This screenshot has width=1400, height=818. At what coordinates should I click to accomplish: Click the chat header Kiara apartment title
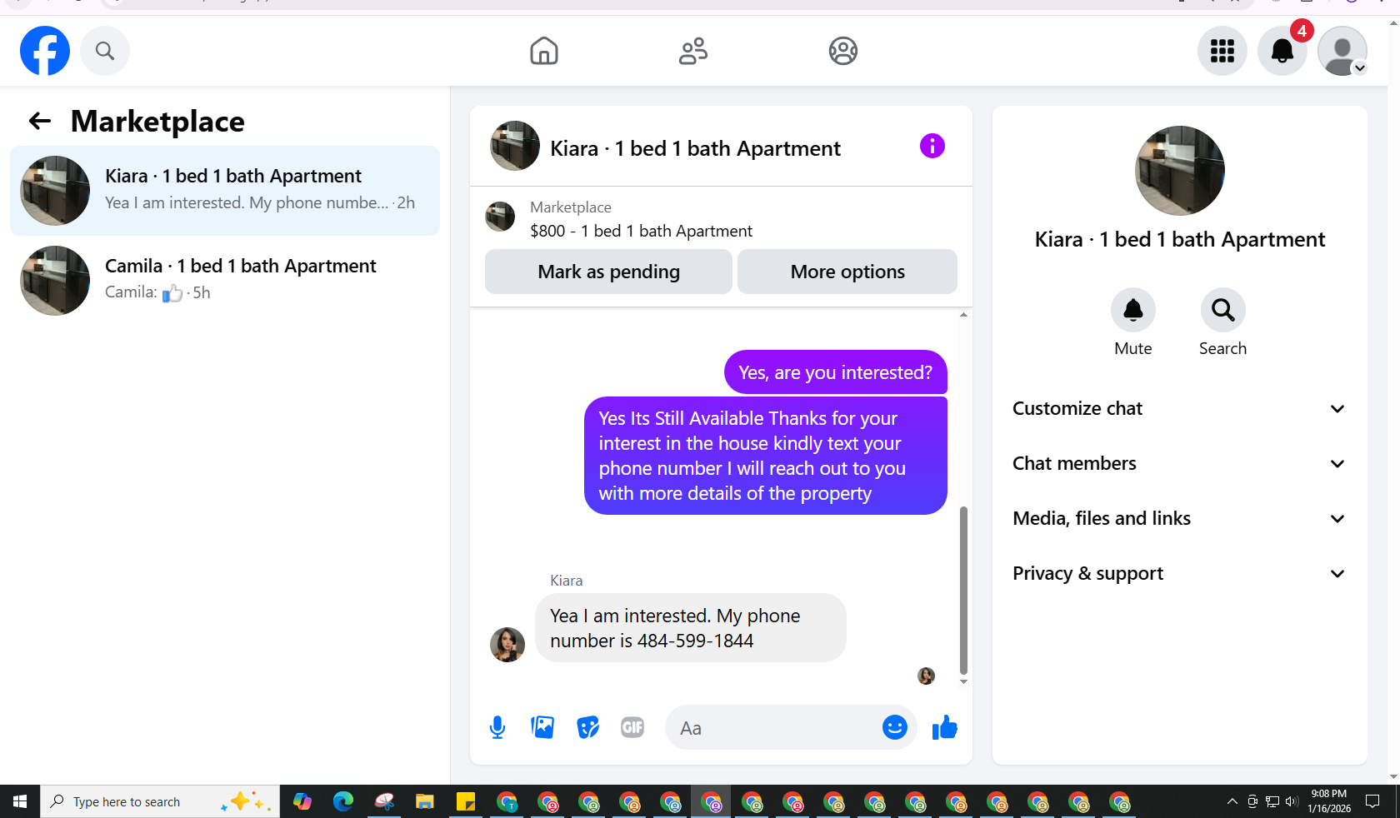pos(695,148)
